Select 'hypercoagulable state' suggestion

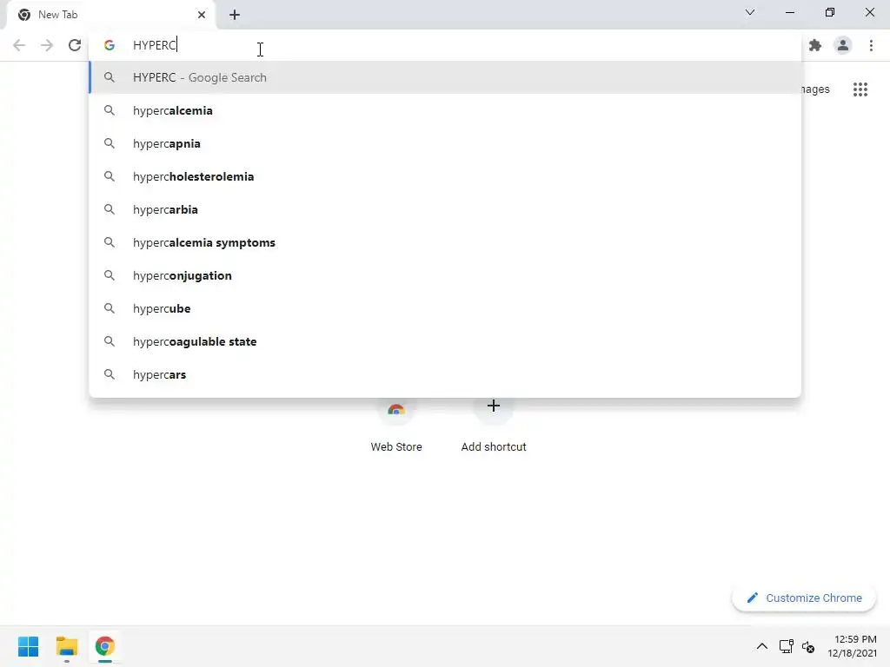click(445, 341)
